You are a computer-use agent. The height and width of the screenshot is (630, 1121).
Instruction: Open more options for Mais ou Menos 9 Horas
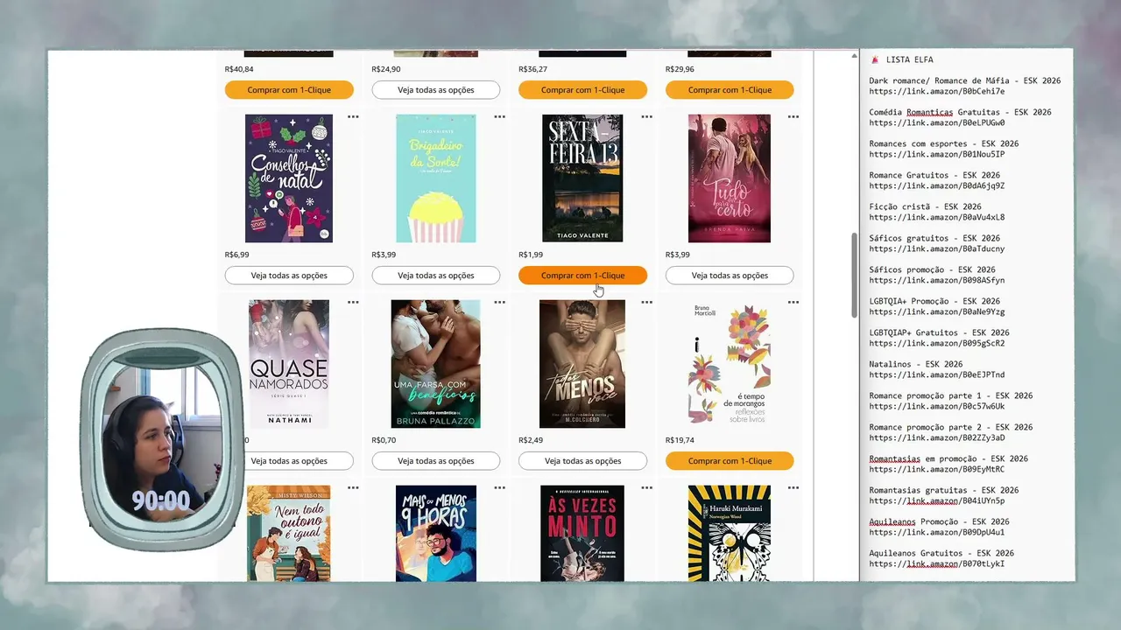[499, 487]
